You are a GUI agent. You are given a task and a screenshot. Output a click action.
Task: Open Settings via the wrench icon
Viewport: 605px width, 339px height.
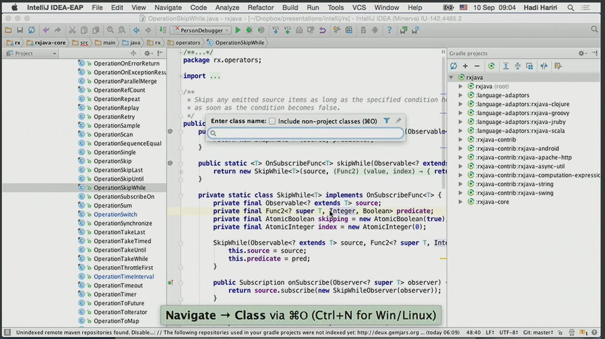pos(337,30)
